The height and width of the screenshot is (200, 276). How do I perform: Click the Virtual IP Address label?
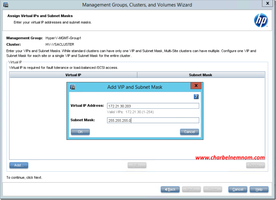click(x=87, y=106)
